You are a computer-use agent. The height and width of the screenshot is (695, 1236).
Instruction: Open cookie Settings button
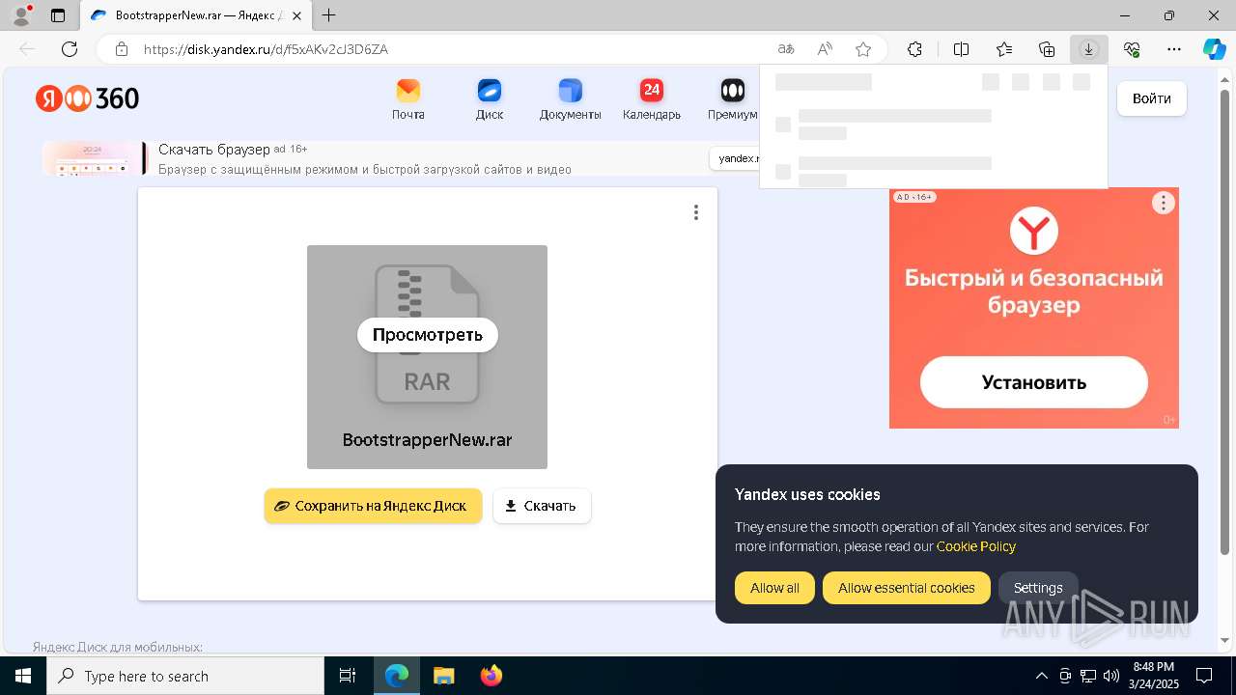pyautogui.click(x=1038, y=588)
